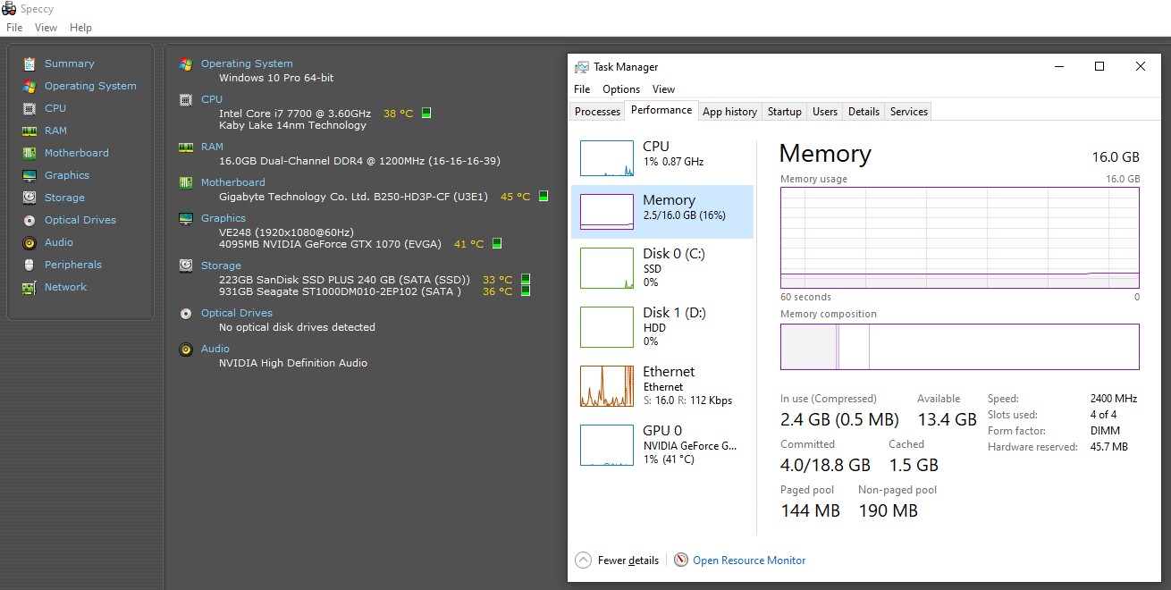This screenshot has width=1171, height=590.
Task: Click the chip icon beside CPU heading in summary
Action: pos(186,99)
